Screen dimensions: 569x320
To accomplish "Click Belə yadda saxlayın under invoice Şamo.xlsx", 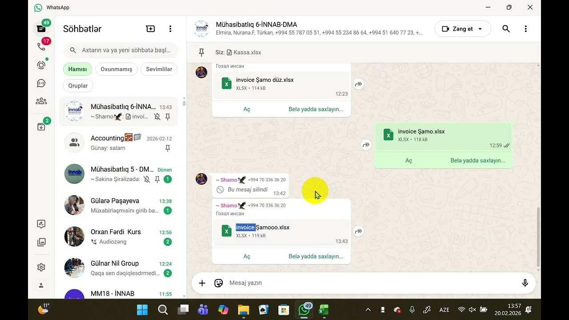I will coord(478,161).
